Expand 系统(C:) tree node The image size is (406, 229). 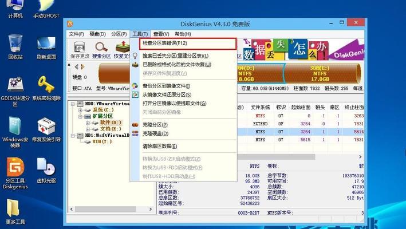[81, 110]
